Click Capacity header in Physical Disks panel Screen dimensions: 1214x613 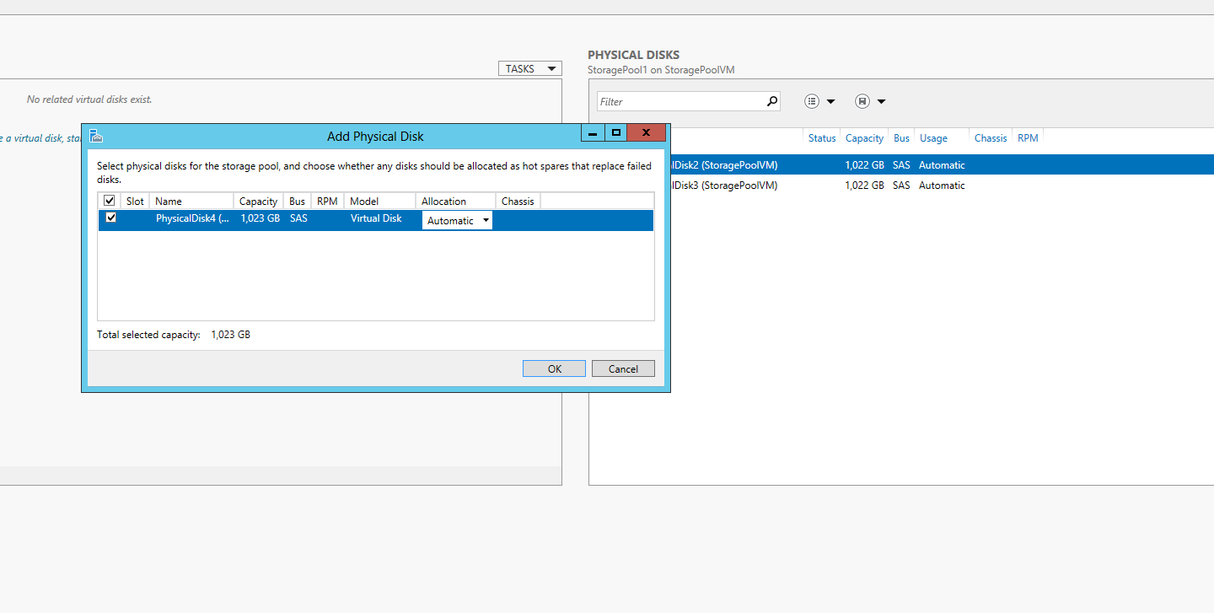tap(864, 138)
